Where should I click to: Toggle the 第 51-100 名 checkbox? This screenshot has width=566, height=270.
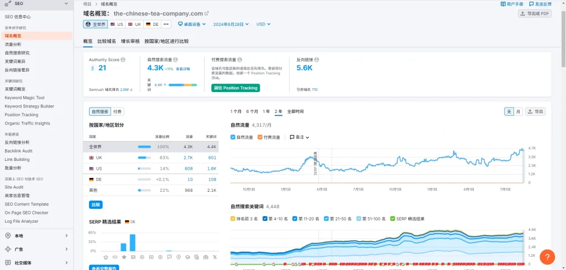click(358, 219)
